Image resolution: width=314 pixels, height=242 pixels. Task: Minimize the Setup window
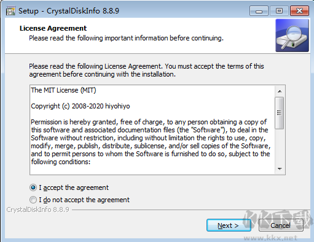coord(259,11)
